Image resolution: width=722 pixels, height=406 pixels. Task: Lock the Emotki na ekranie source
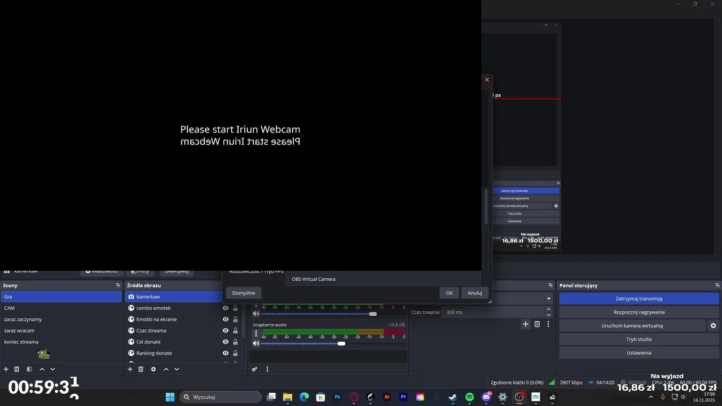pyautogui.click(x=235, y=319)
